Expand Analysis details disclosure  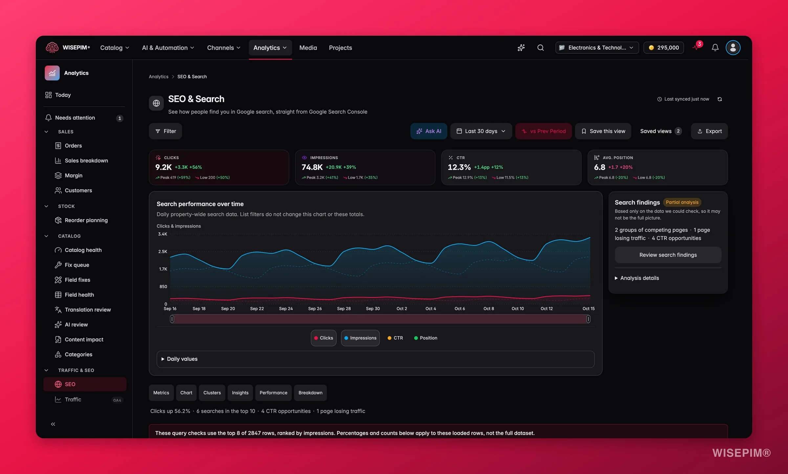click(637, 278)
